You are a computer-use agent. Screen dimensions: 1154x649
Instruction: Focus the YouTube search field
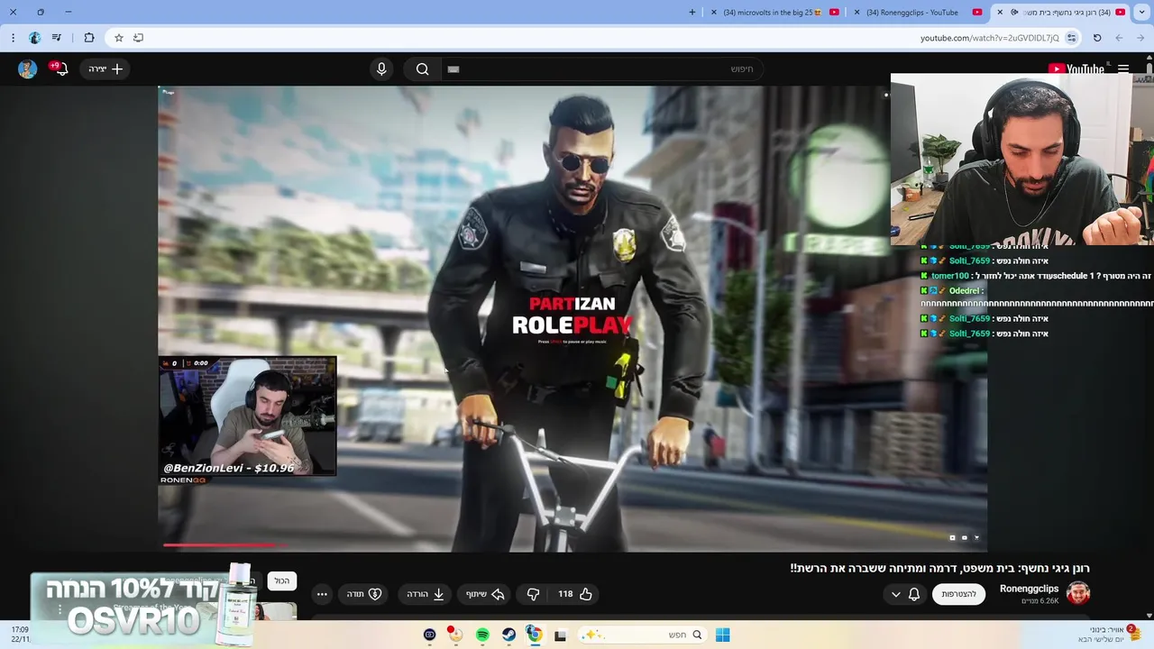(x=601, y=69)
